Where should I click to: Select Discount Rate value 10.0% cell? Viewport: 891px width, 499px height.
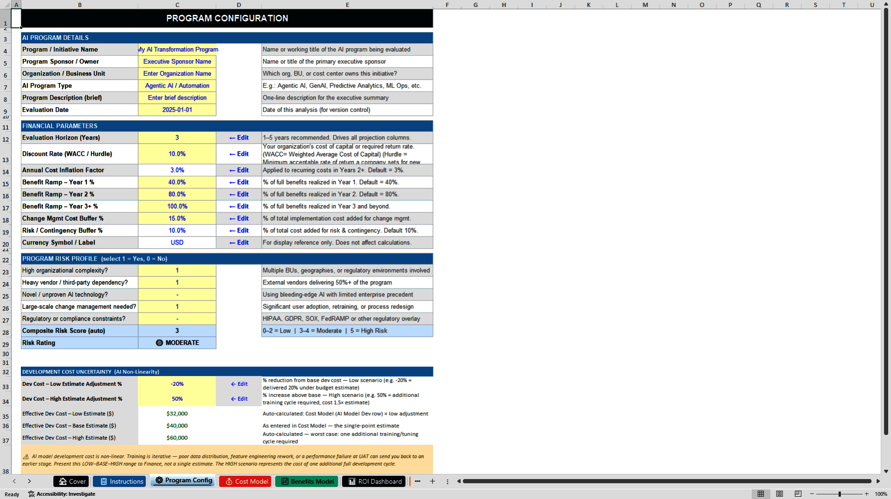point(177,154)
